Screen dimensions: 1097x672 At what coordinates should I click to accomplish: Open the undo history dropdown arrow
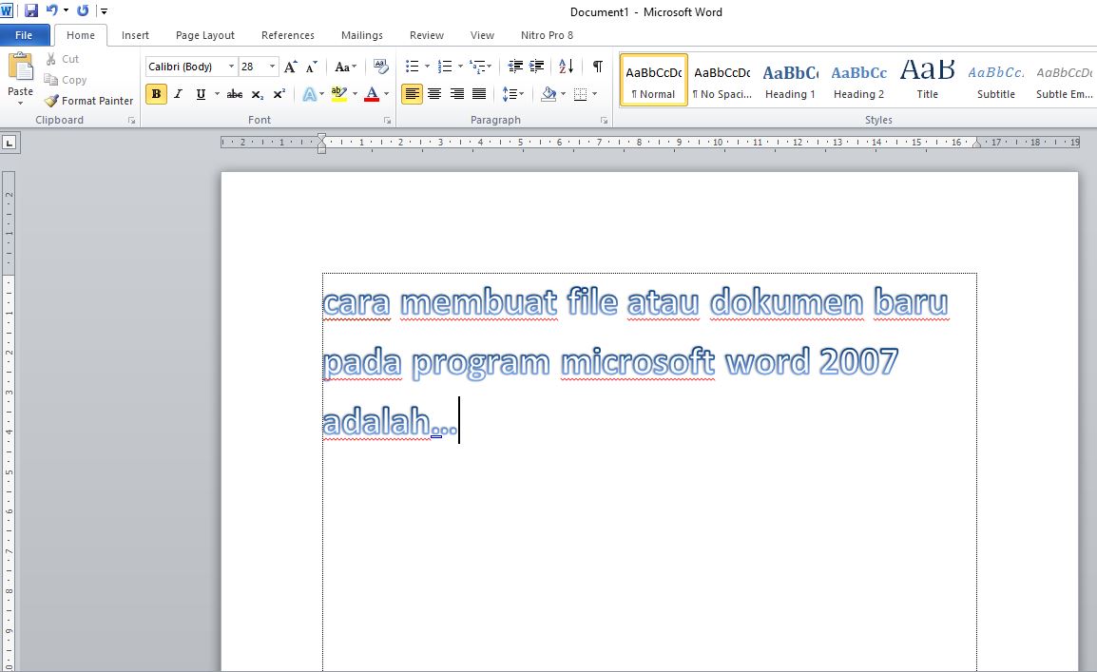pyautogui.click(x=66, y=10)
